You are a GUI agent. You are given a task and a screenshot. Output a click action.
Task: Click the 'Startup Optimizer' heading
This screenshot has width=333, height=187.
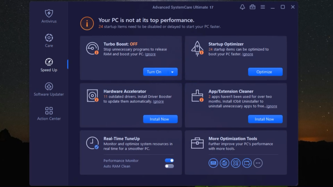click(x=226, y=44)
